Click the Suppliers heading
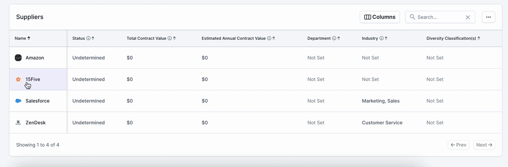Viewport: 508px width, 167px height. pyautogui.click(x=30, y=17)
